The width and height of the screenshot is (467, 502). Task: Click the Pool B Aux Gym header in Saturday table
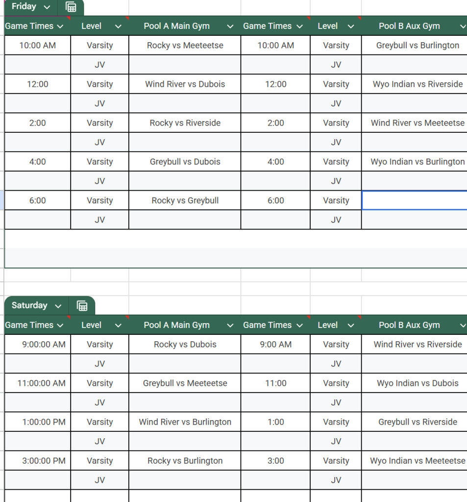click(x=409, y=325)
